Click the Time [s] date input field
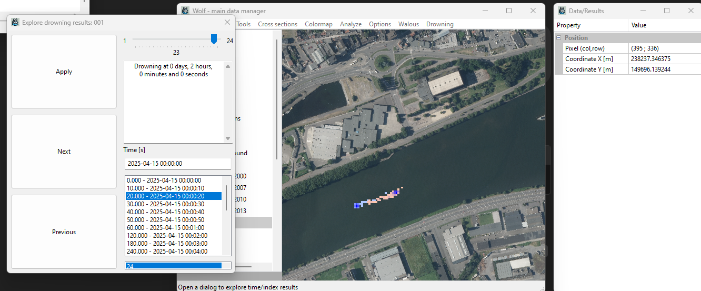 [x=177, y=164]
